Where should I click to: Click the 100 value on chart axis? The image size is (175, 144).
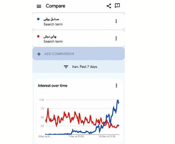point(41,100)
